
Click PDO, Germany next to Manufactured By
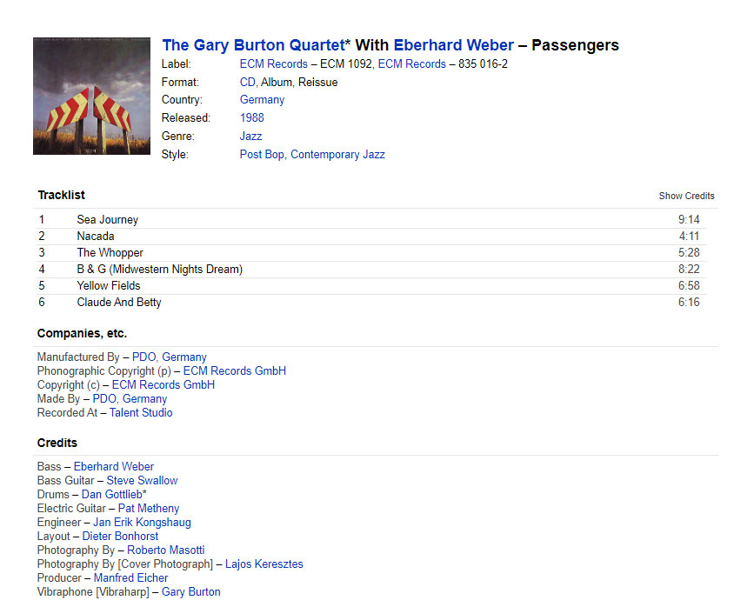169,357
